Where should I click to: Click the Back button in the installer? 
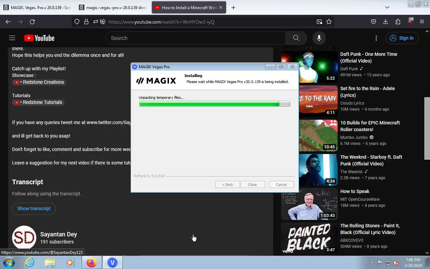pyautogui.click(x=227, y=185)
